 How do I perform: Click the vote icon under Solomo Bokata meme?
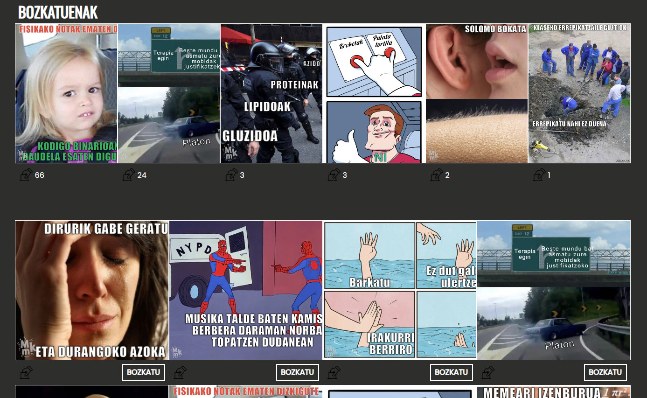(437, 175)
